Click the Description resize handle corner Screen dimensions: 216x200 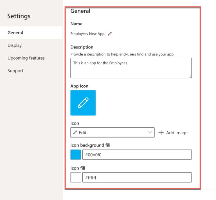coord(190,77)
